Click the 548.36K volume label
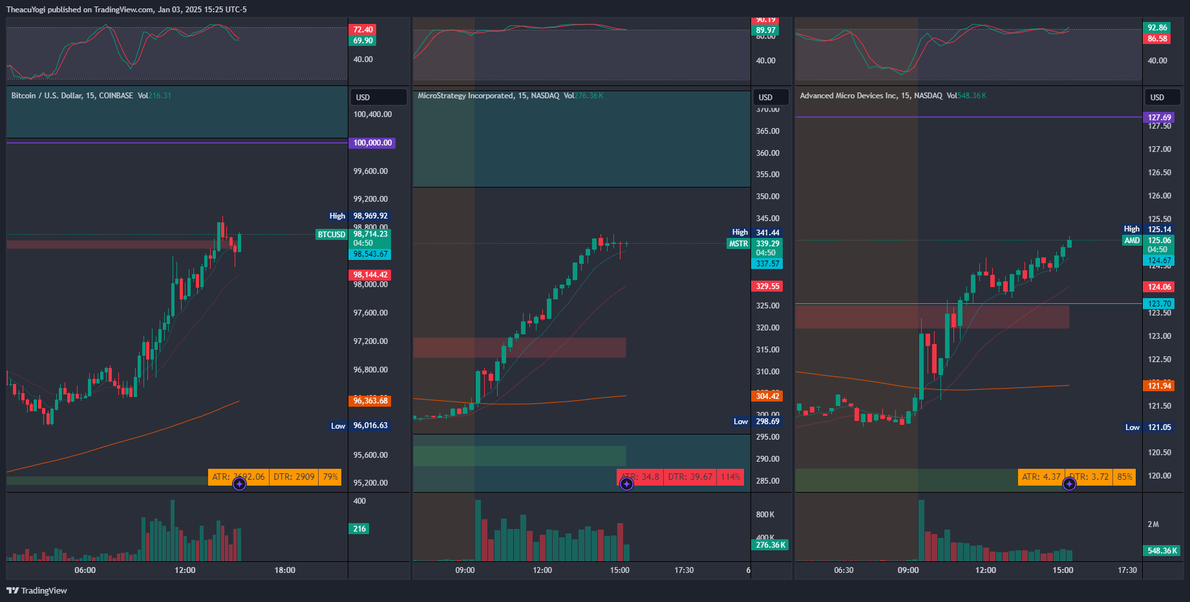Screen dimensions: 1190x602 1162,551
